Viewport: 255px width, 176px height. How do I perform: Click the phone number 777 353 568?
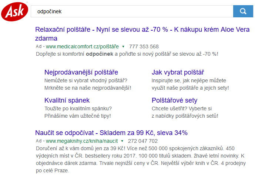pyautogui.click(x=144, y=46)
